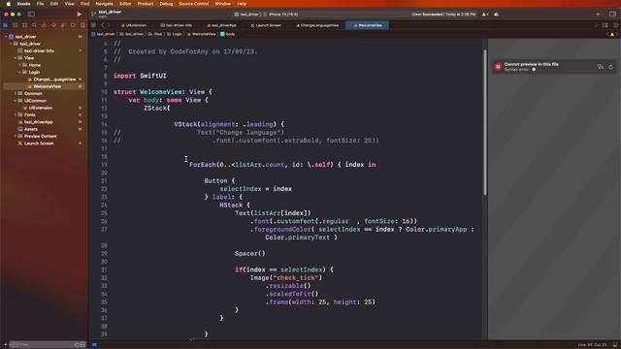This screenshot has width=621, height=349.
Task: Collapse the View group disclosure triangle
Action: 16,58
